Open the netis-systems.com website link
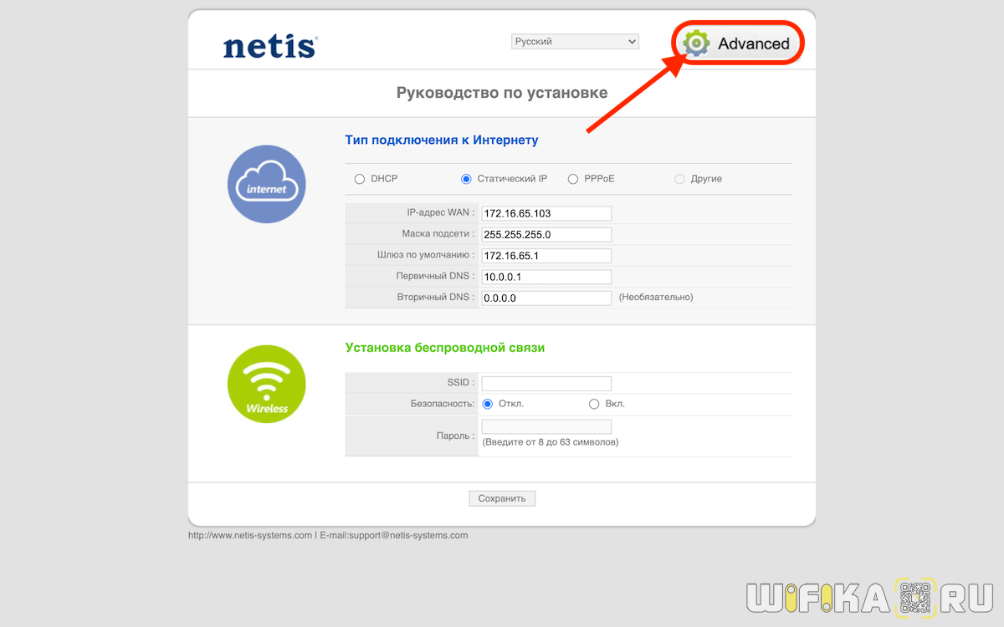 tap(250, 535)
